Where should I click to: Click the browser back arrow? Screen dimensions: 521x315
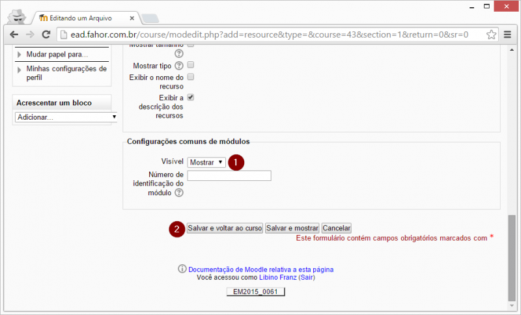point(14,34)
